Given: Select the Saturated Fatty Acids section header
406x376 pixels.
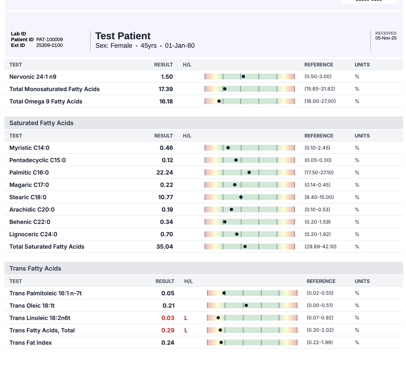Looking at the screenshot, I should [41, 123].
